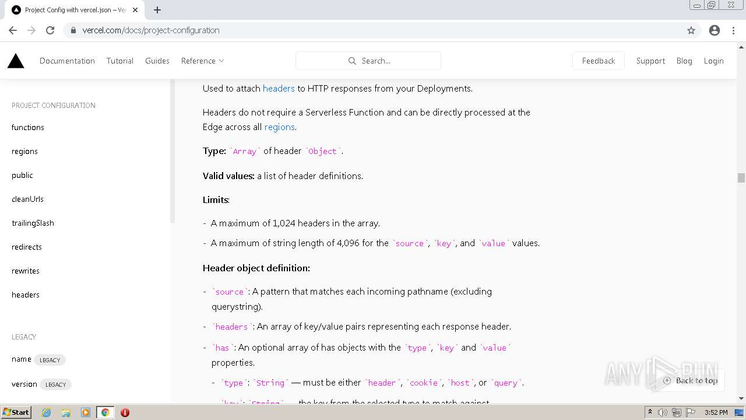Select trailingSlash in sidebar
This screenshot has height=420, width=746.
point(33,223)
